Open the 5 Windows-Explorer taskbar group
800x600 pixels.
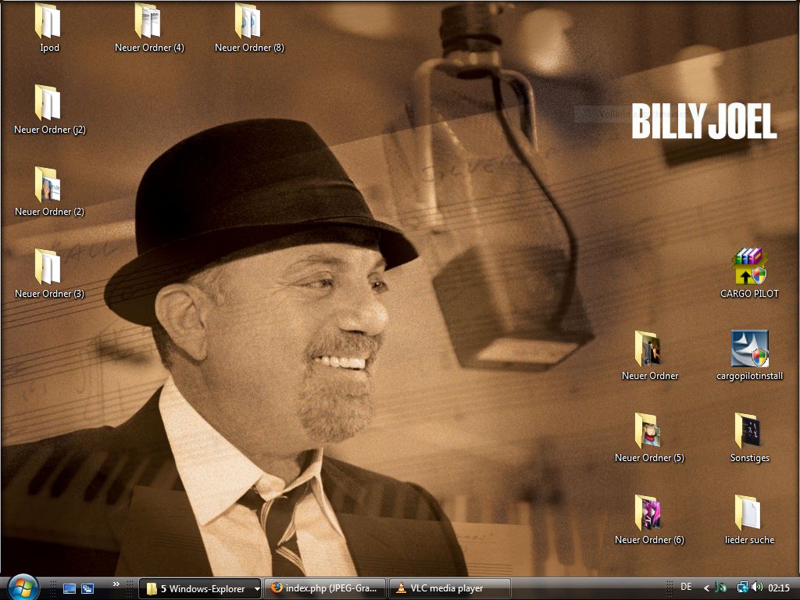200,589
